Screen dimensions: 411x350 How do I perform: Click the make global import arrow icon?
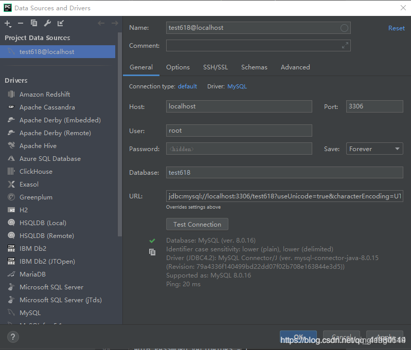(x=61, y=23)
